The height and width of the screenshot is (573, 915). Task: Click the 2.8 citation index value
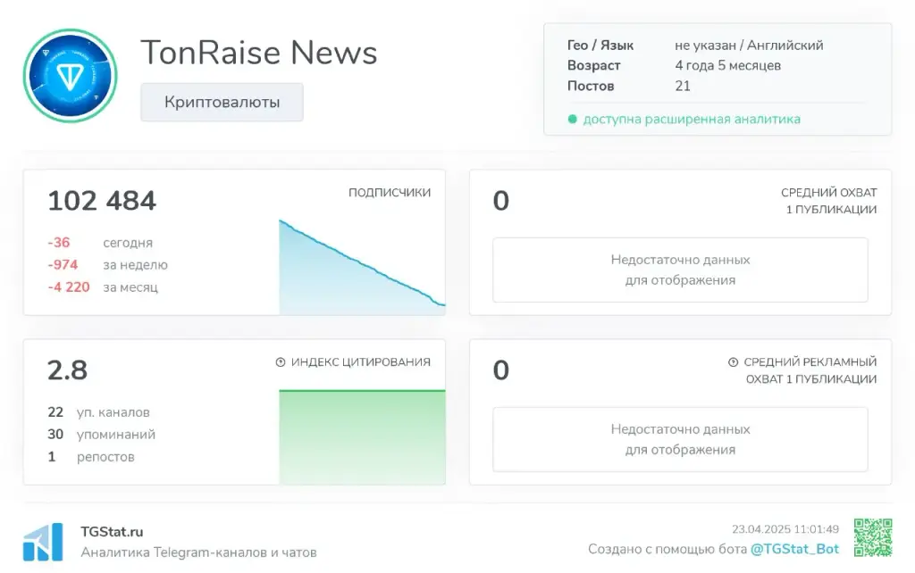pos(68,370)
